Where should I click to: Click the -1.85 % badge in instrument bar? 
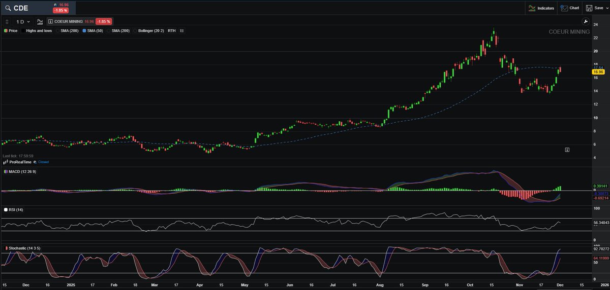[104, 22]
